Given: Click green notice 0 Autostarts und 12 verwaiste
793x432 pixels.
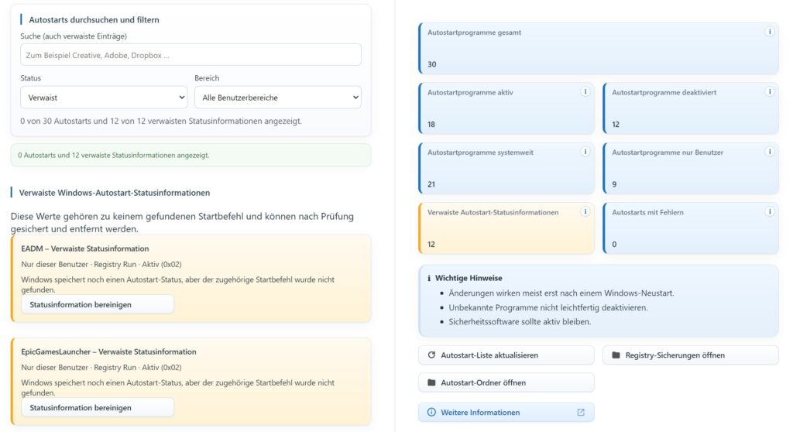Looking at the screenshot, I should [191, 156].
